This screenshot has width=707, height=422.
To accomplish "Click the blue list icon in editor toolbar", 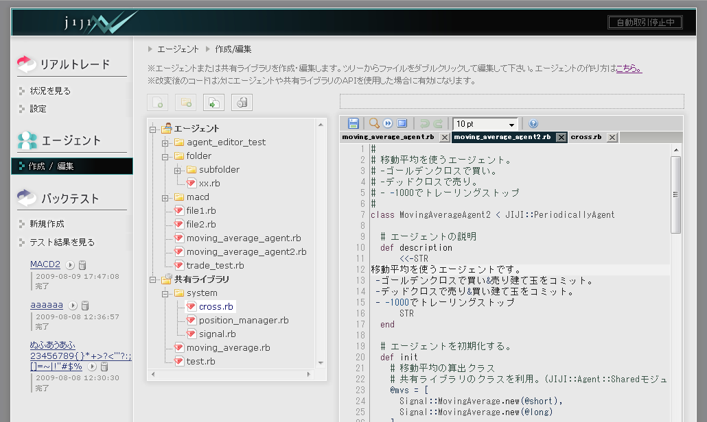I will 402,123.
